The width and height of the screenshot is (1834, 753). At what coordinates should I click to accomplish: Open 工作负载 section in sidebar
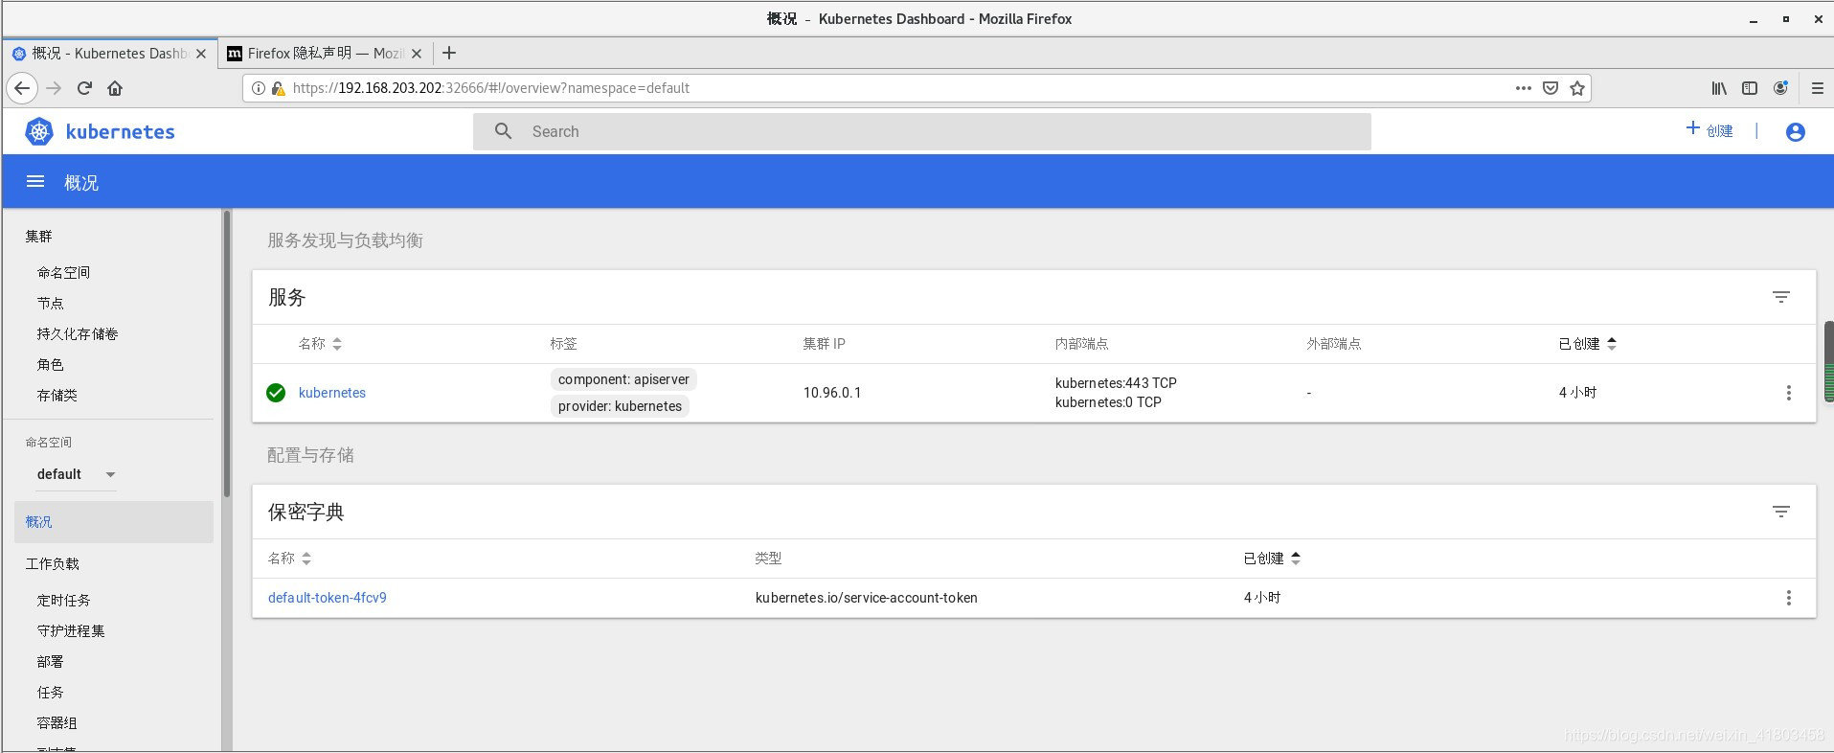tap(53, 564)
